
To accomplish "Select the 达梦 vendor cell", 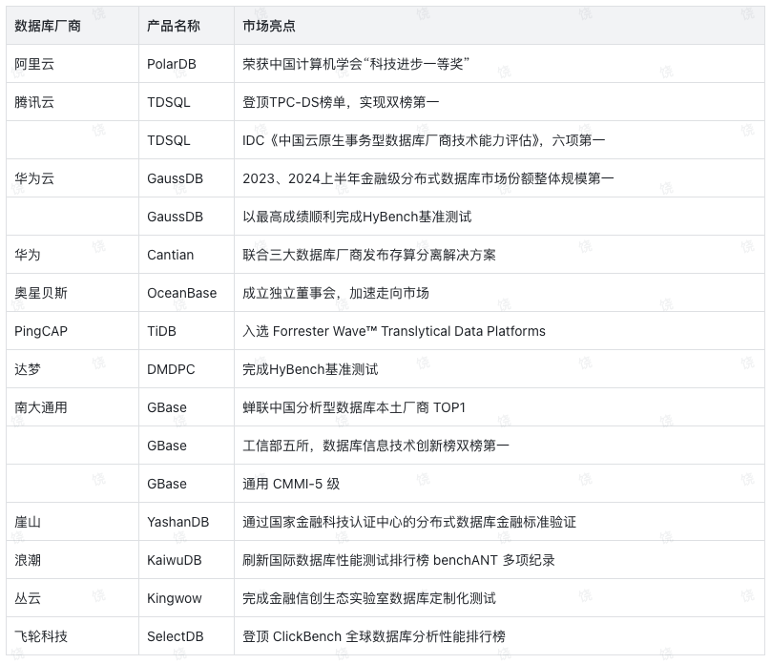I will tap(73, 369).
